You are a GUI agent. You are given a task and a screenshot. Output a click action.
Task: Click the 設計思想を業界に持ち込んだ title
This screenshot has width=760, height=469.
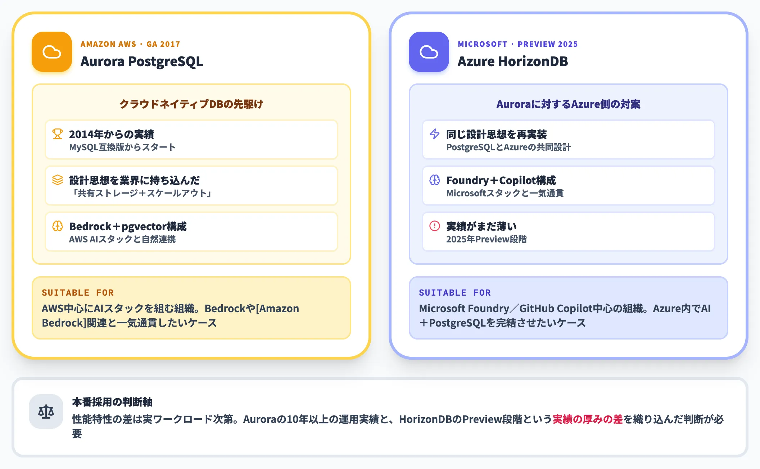click(135, 180)
